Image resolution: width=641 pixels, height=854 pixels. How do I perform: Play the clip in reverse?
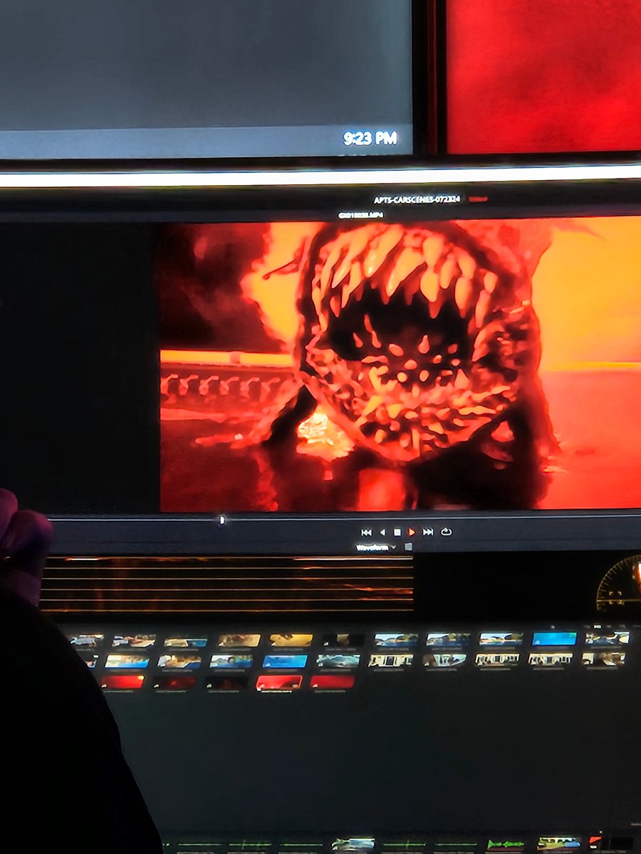(382, 532)
